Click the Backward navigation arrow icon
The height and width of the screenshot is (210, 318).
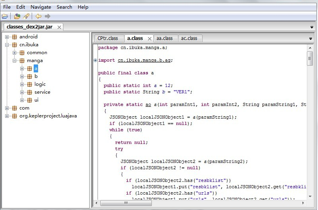[38, 16]
